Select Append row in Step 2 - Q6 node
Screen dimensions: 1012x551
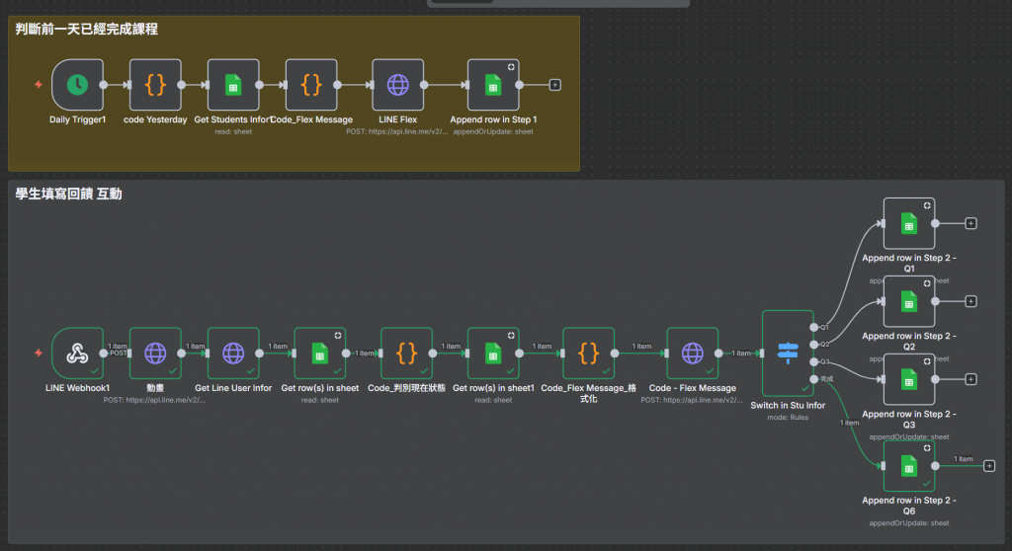(x=909, y=466)
